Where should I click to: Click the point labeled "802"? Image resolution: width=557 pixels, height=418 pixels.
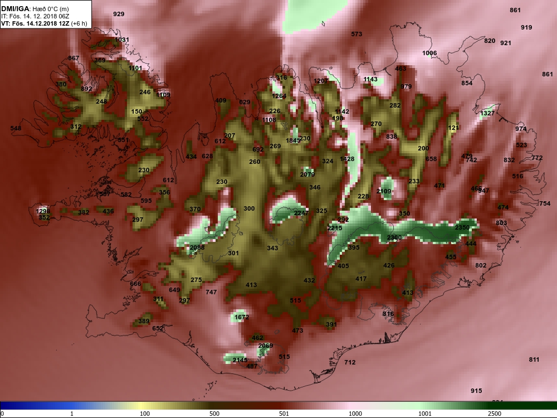(481, 265)
